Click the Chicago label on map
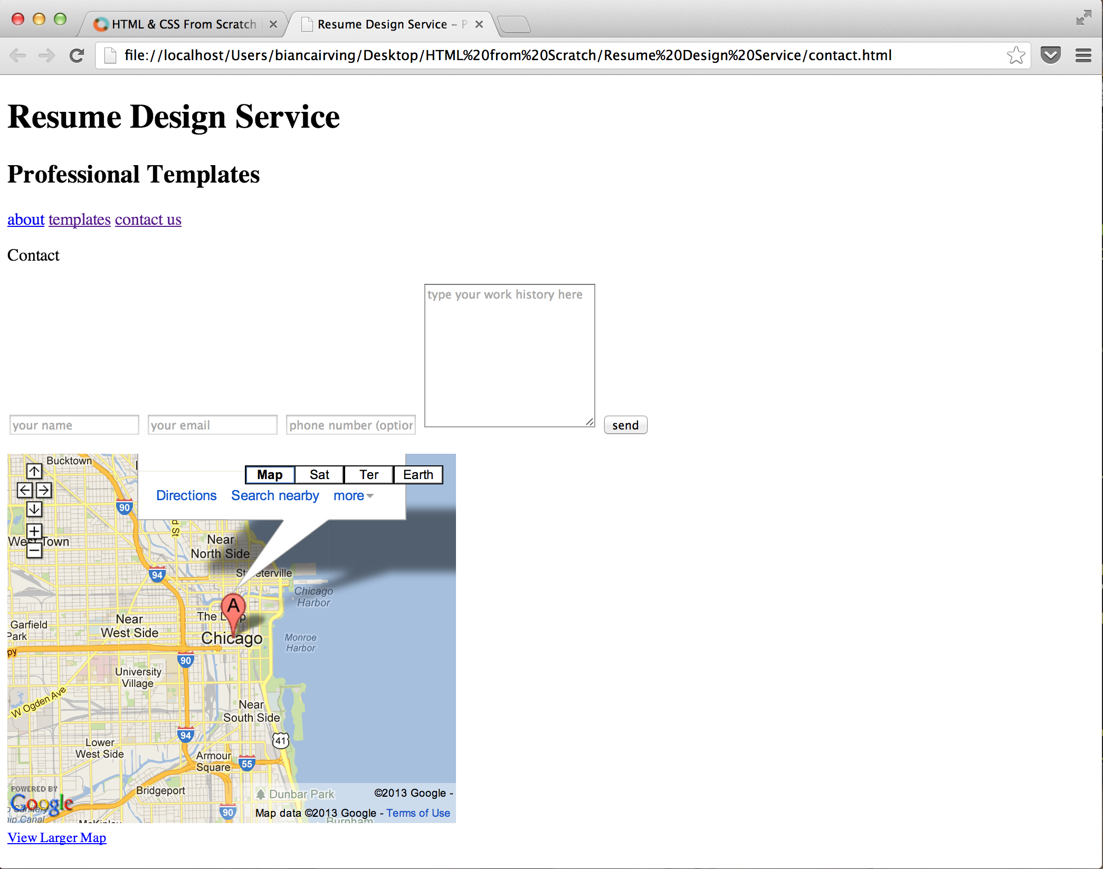The width and height of the screenshot is (1103, 869). 232,638
